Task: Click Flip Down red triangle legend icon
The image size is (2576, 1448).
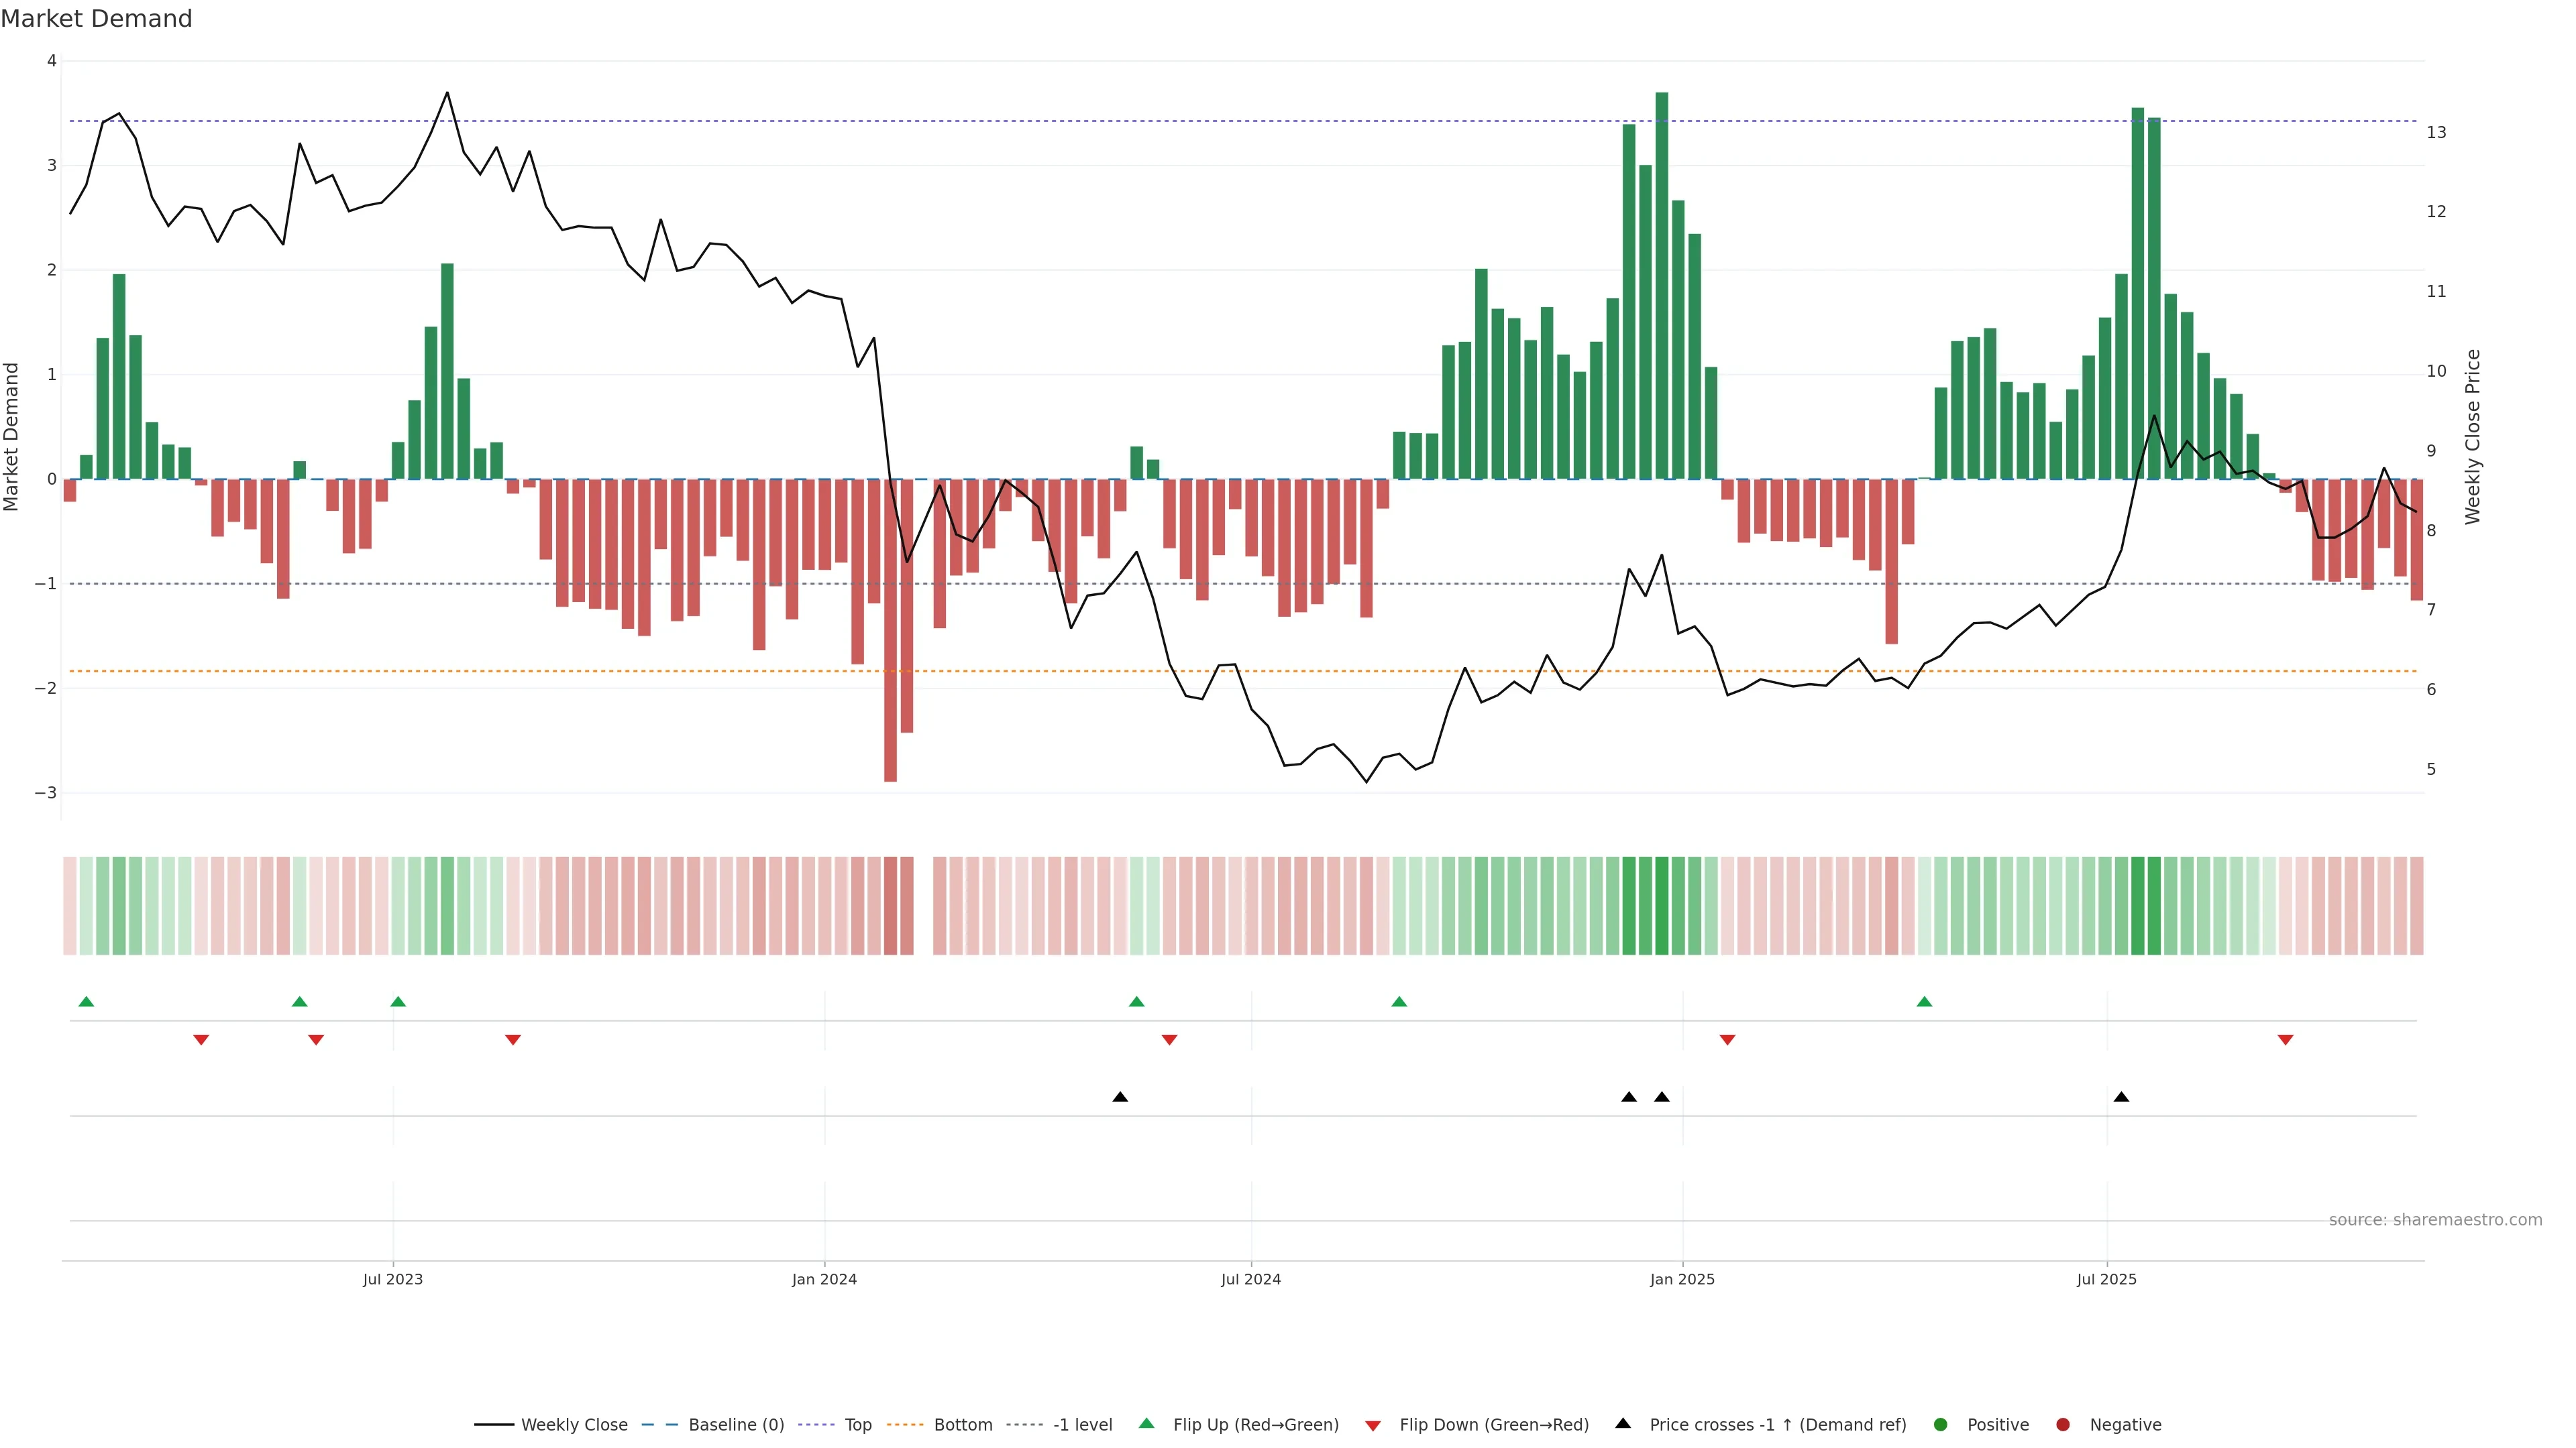Action: (x=1373, y=1426)
